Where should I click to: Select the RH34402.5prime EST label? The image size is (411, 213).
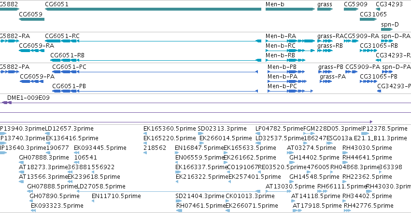367,196
